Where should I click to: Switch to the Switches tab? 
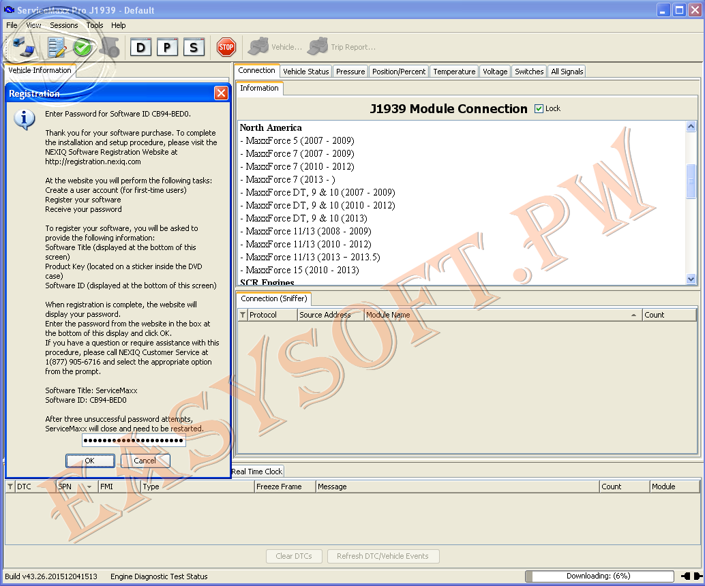coord(529,72)
